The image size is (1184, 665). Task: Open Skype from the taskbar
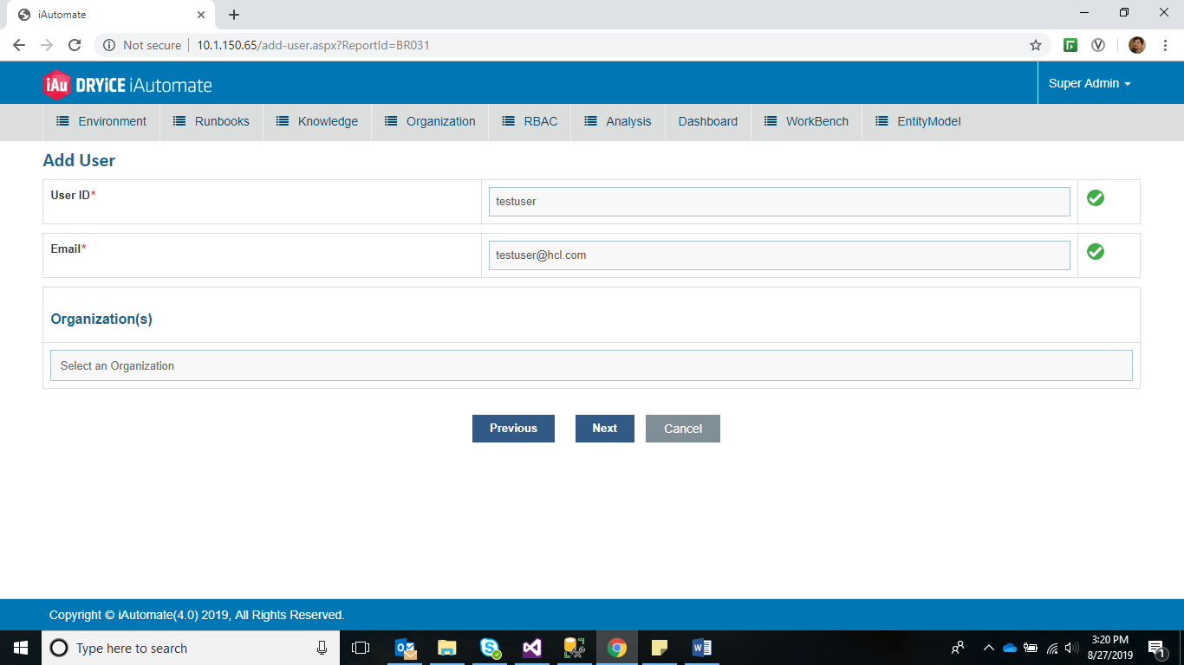click(x=490, y=648)
